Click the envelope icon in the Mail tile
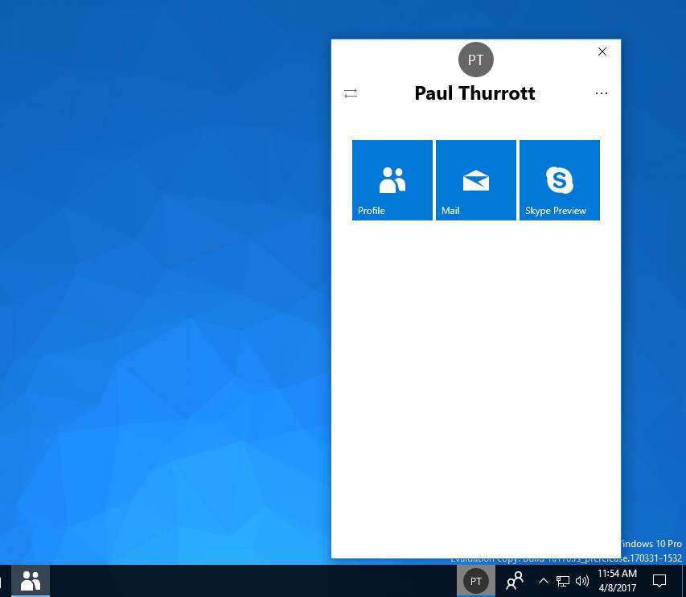 [x=476, y=180]
